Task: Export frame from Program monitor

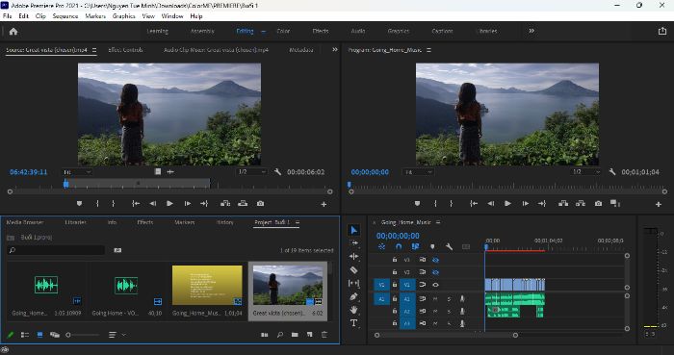Action: tap(598, 203)
